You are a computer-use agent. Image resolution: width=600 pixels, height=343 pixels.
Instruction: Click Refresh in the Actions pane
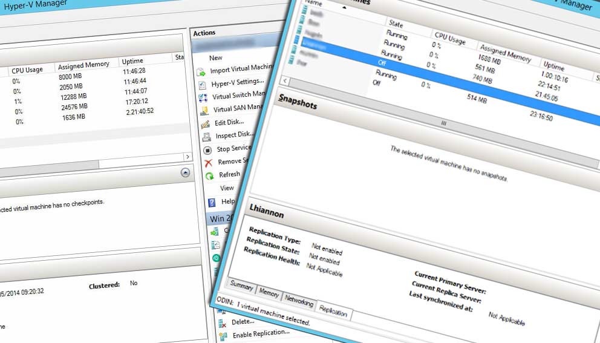click(230, 175)
